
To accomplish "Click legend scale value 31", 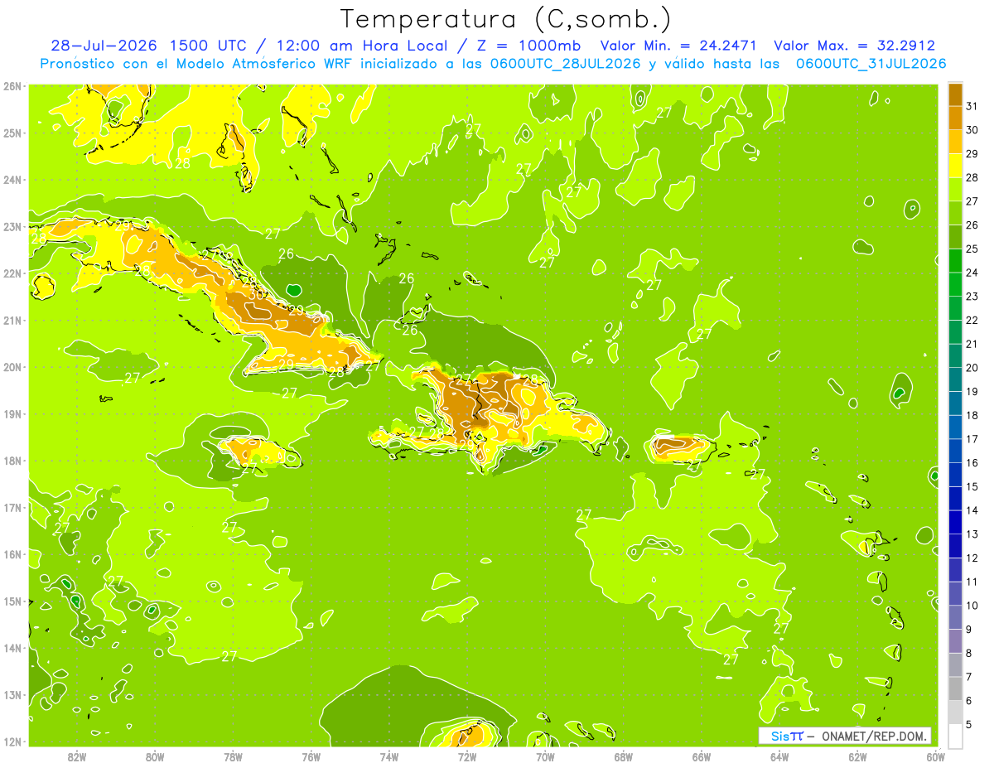I will [972, 106].
